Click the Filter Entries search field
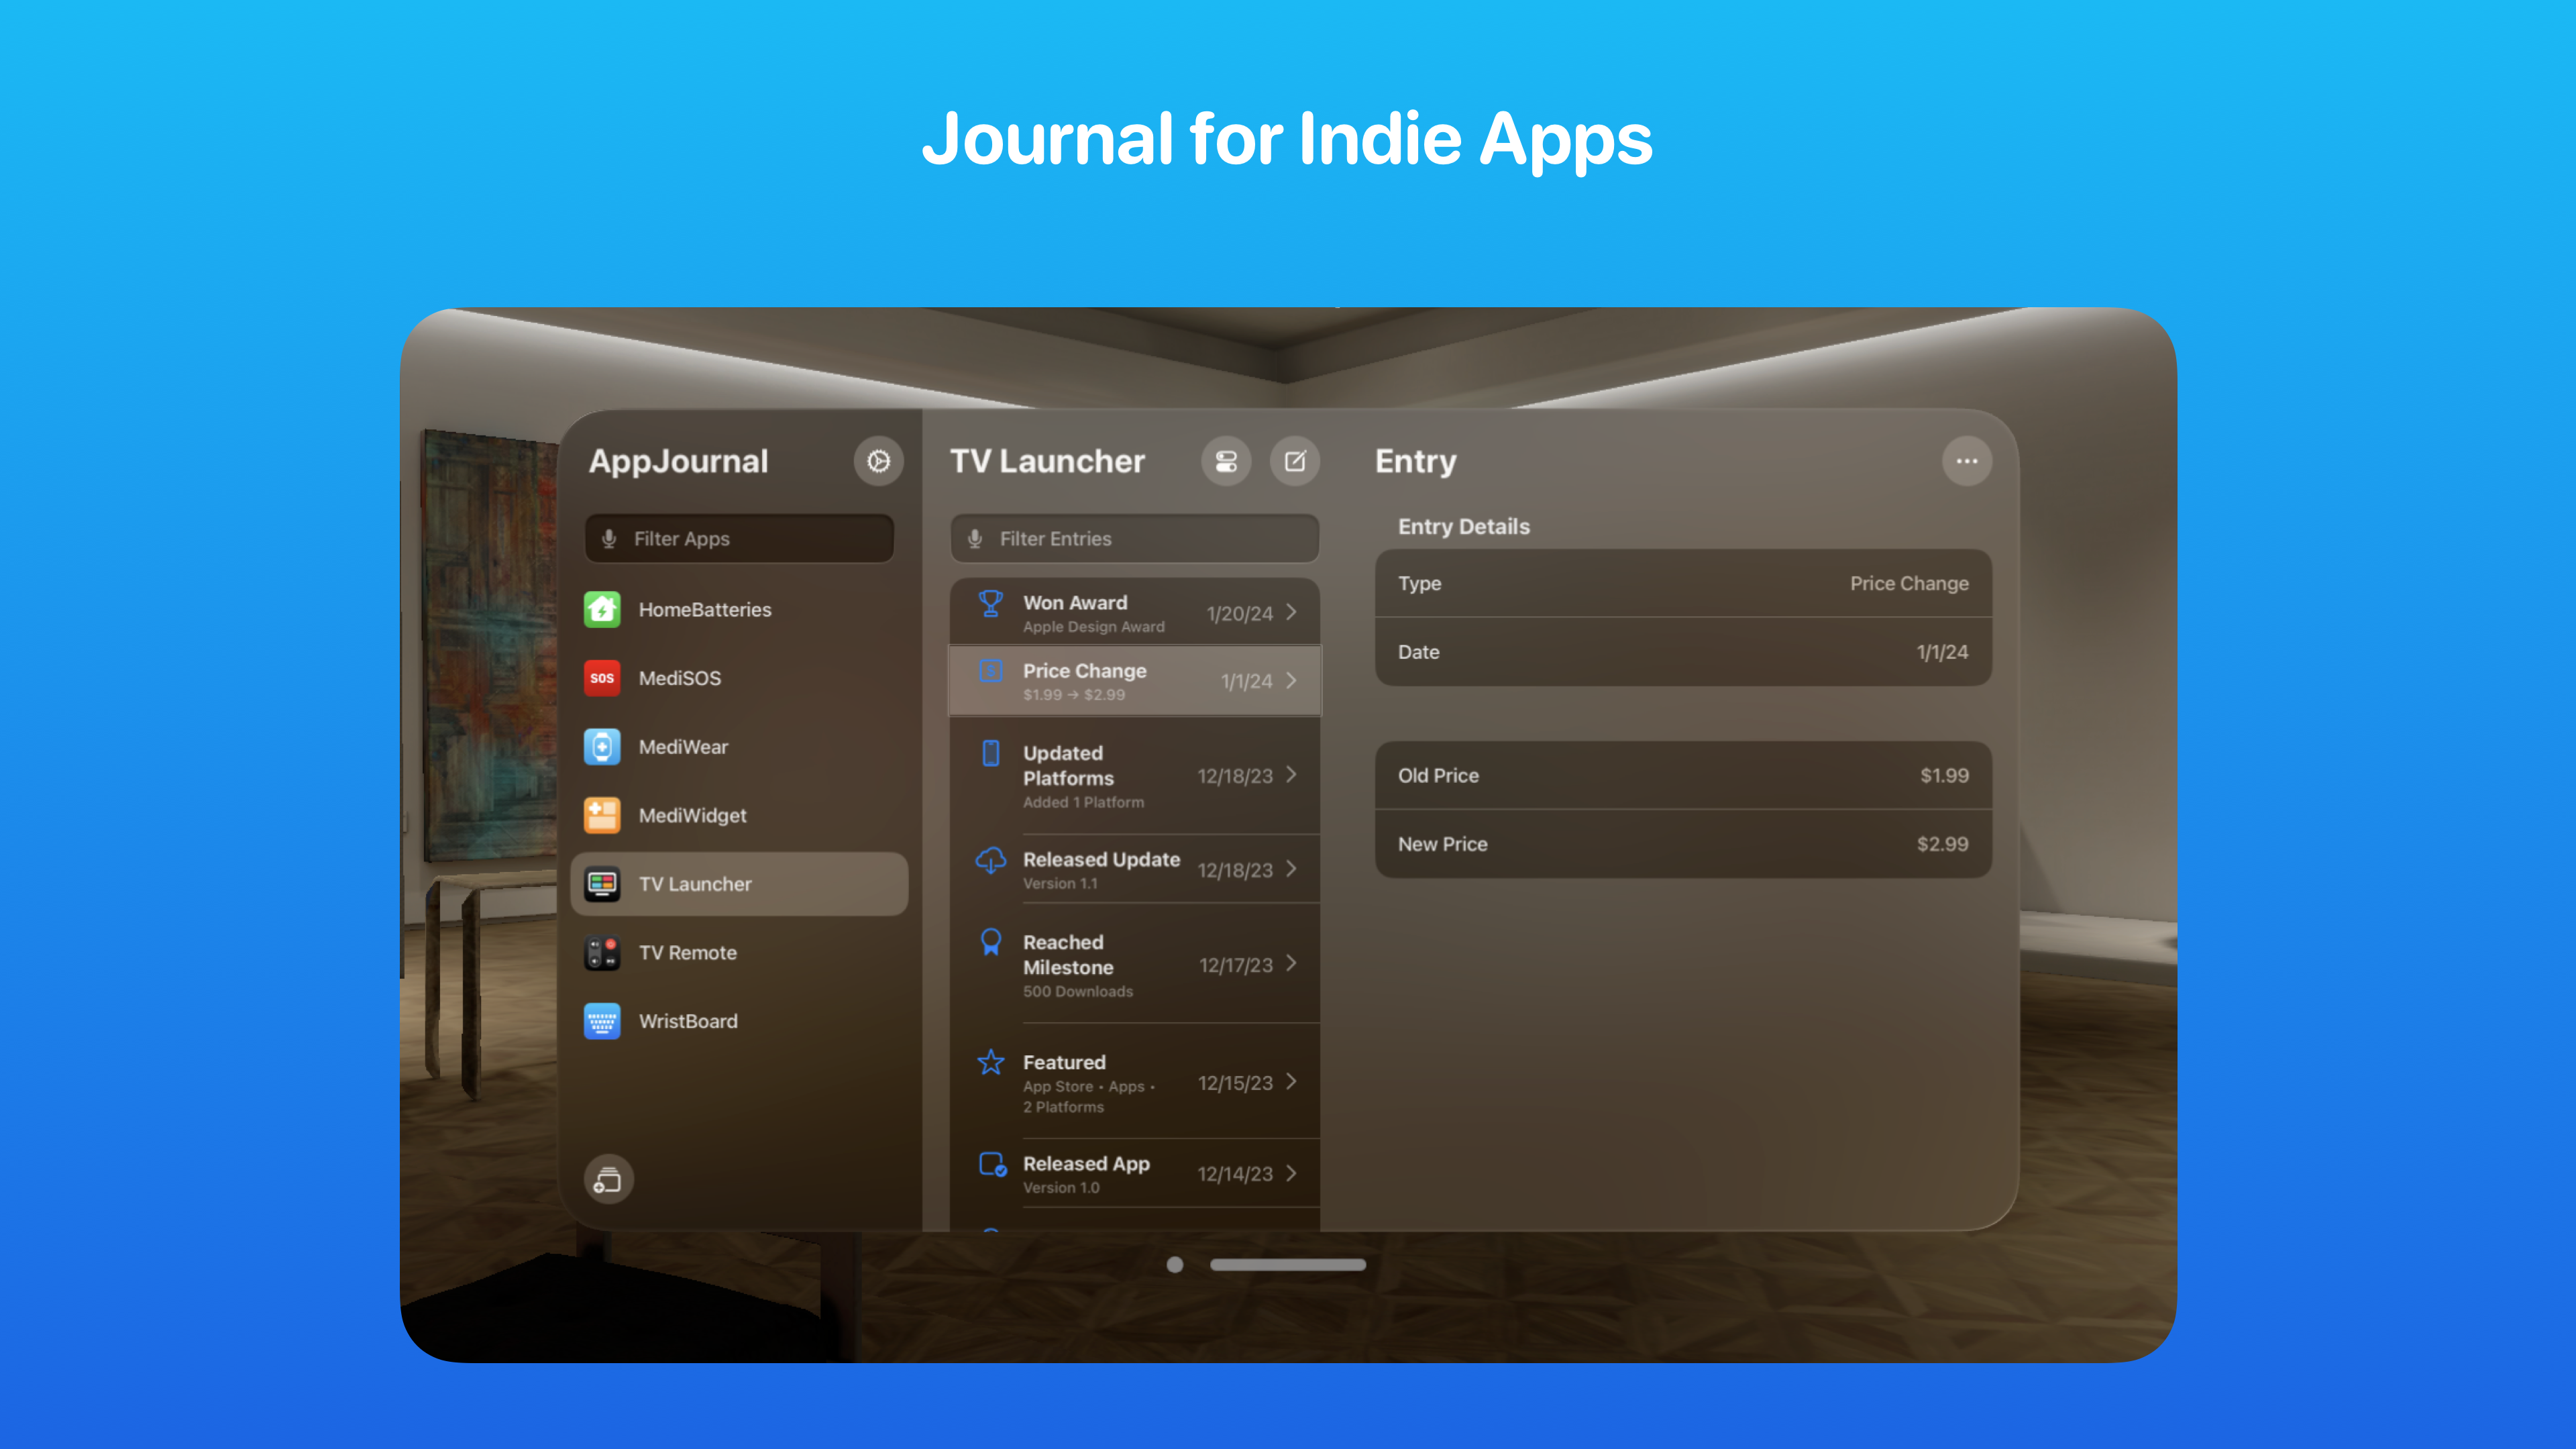The width and height of the screenshot is (2576, 1449). point(1132,538)
